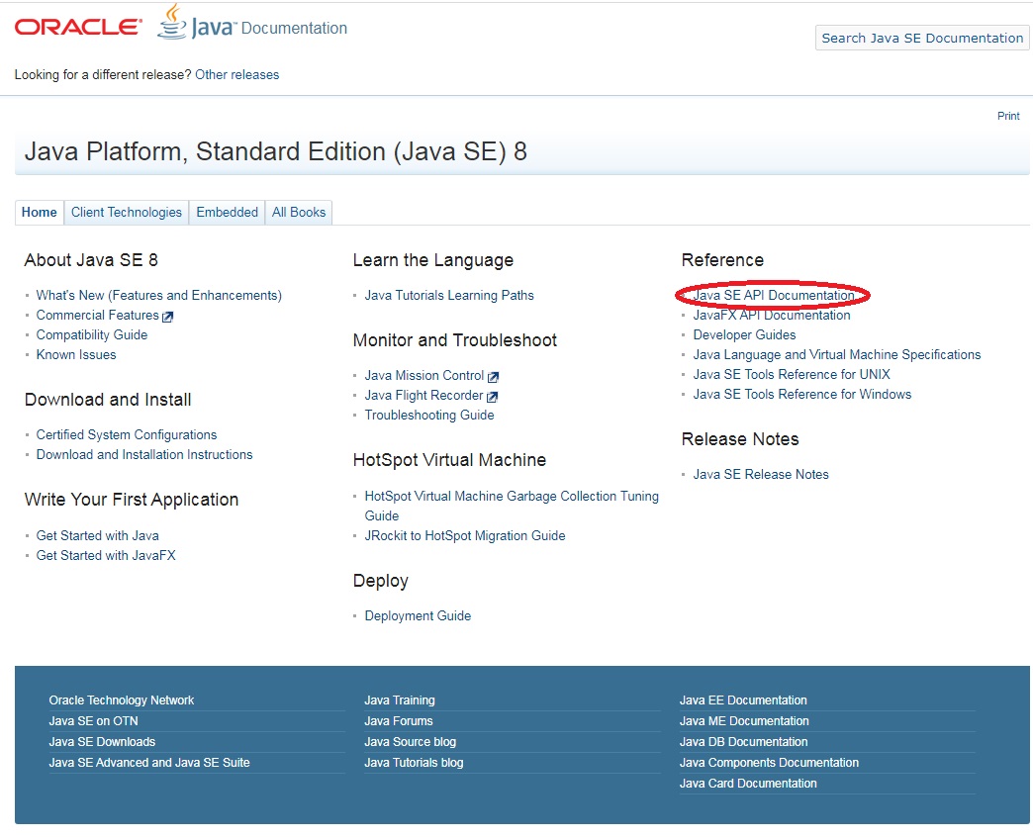Open the Java Mission Control link
1033x839 pixels.
424,375
